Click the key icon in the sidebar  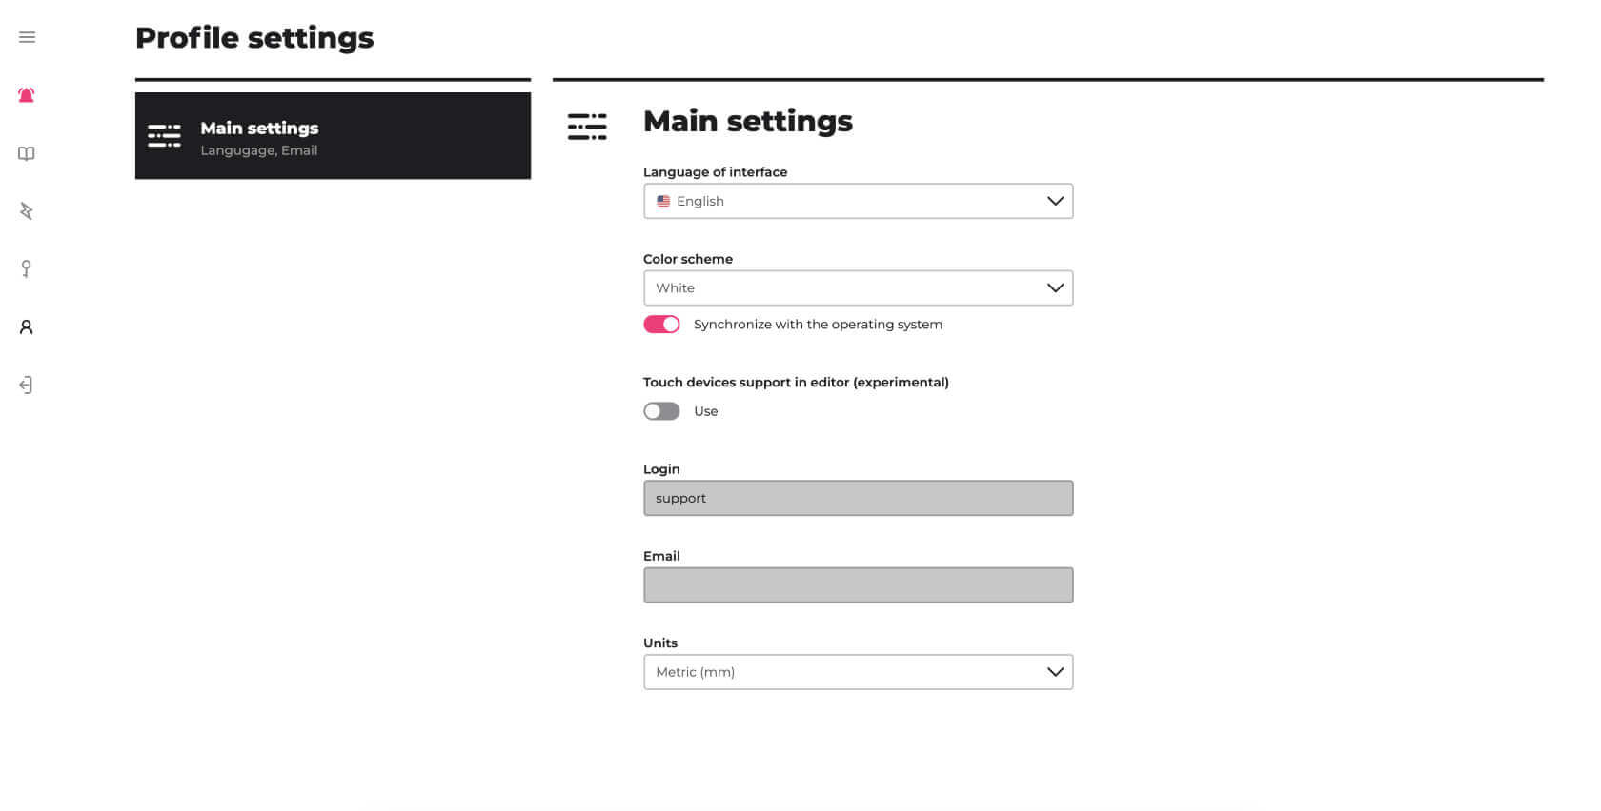26,268
